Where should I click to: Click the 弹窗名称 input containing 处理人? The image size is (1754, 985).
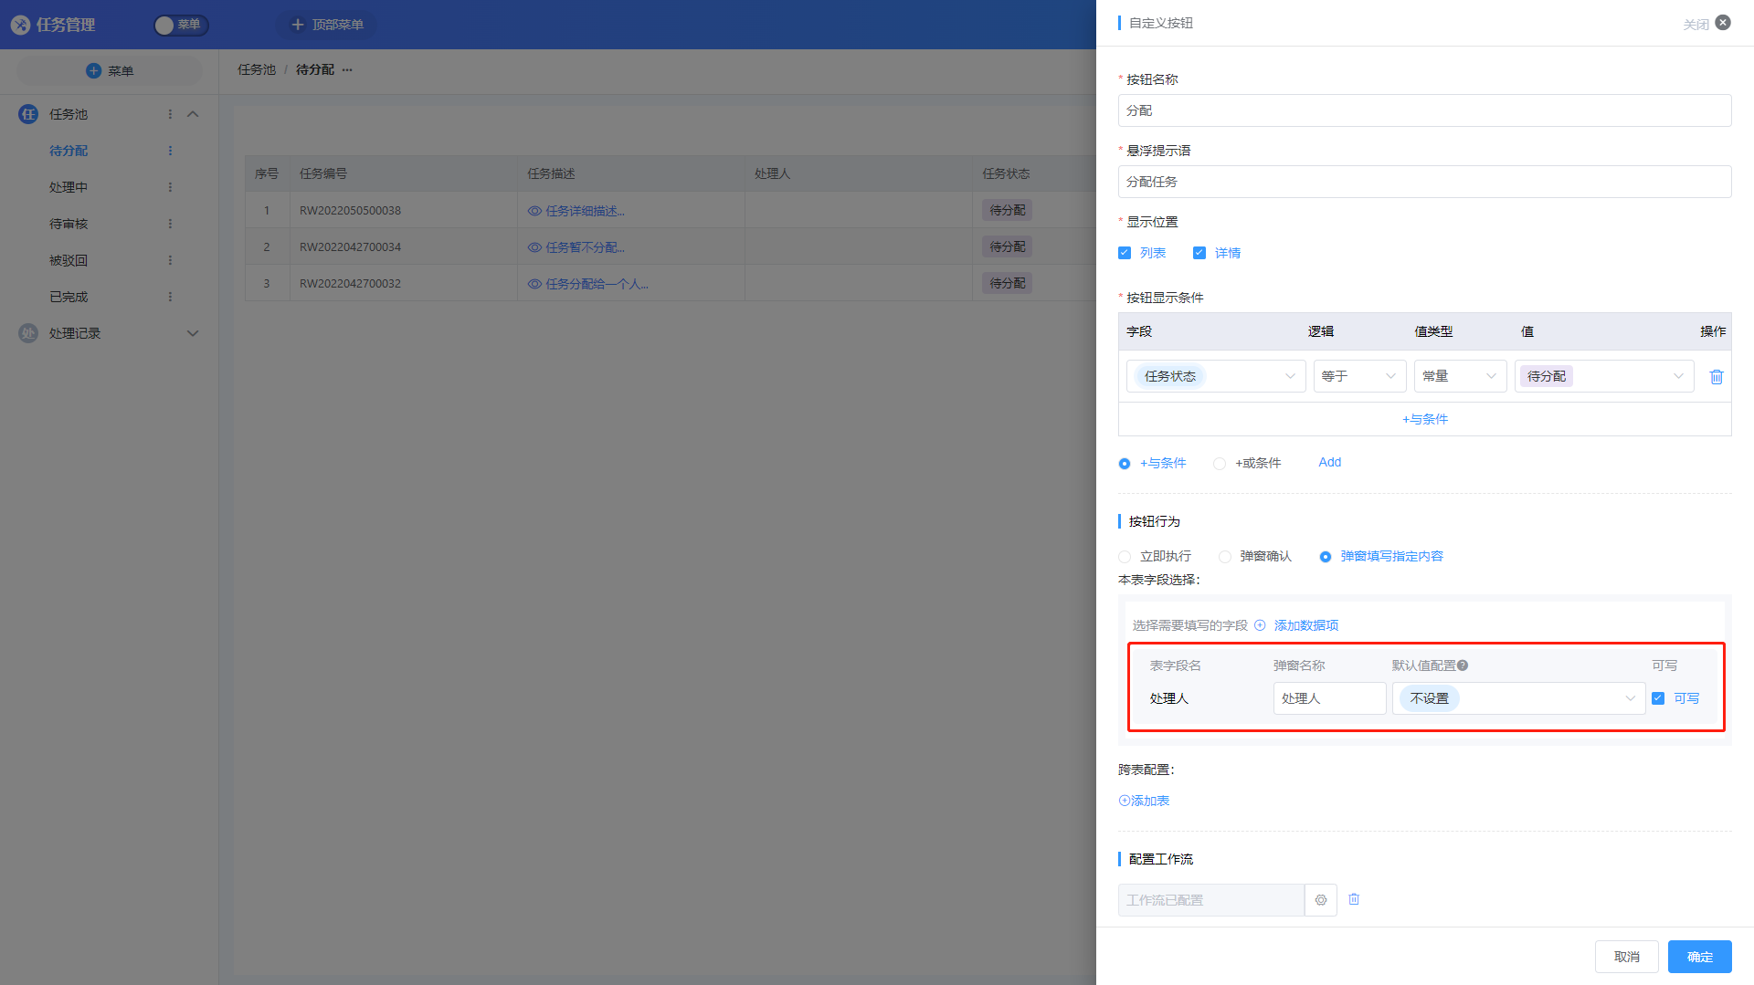[1329, 698]
